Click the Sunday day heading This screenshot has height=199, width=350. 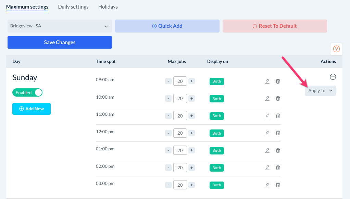pos(25,77)
